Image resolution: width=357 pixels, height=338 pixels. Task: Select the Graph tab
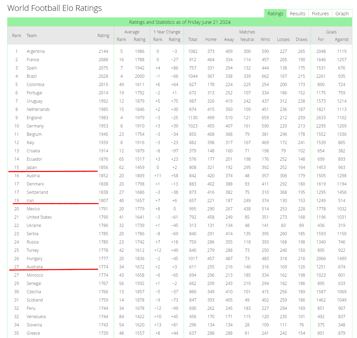pos(342,14)
